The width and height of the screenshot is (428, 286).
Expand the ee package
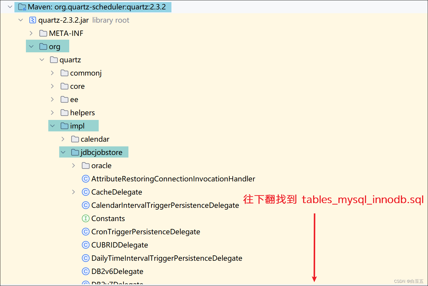pyautogui.click(x=52, y=99)
